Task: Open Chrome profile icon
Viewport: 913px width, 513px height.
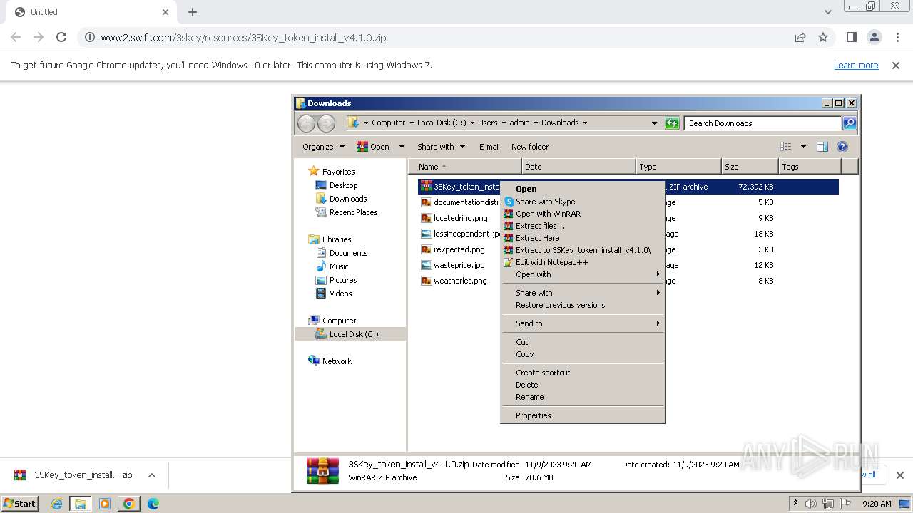Action: coord(874,37)
